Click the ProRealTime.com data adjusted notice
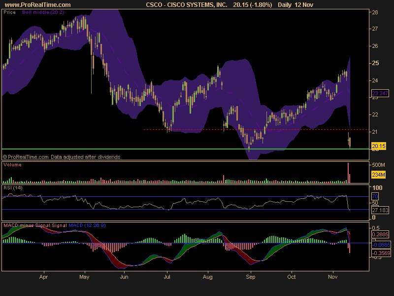 [62, 157]
